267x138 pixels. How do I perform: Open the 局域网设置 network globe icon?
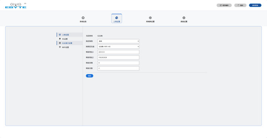[150, 18]
